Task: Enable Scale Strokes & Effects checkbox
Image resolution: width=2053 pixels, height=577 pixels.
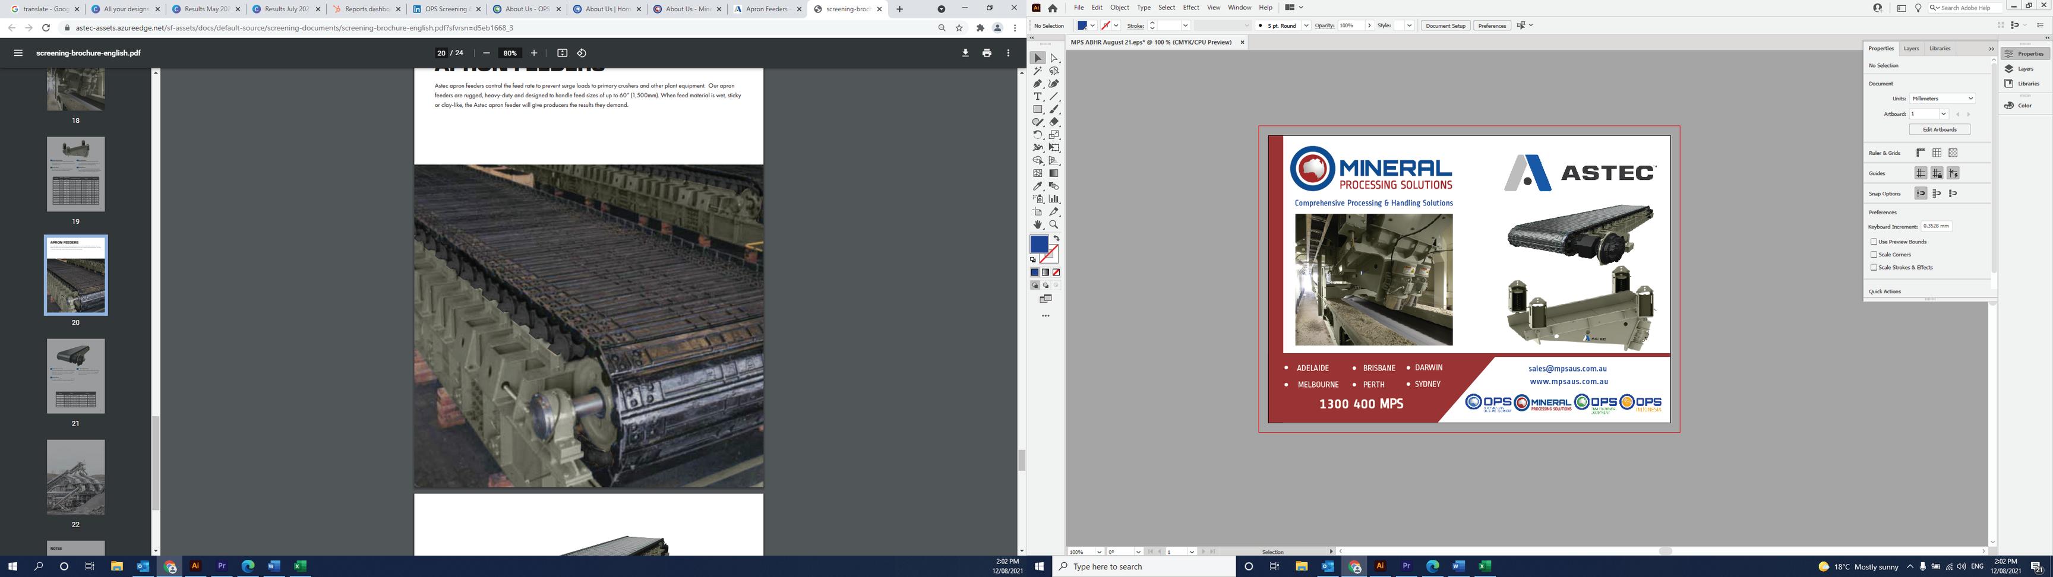Action: [x=1874, y=267]
